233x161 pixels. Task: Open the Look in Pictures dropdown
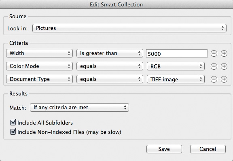129,28
